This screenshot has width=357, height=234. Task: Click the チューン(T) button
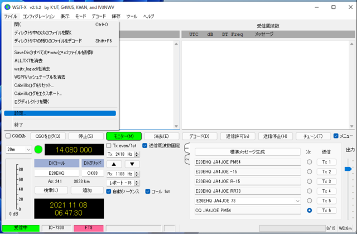click(313, 136)
